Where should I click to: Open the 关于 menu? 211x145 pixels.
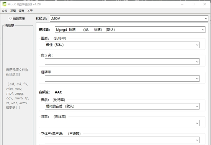[x=30, y=11]
